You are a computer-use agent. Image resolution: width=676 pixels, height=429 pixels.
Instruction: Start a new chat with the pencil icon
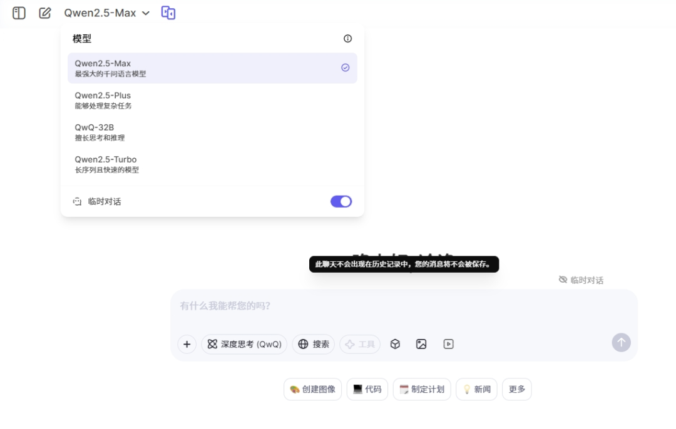(x=44, y=13)
